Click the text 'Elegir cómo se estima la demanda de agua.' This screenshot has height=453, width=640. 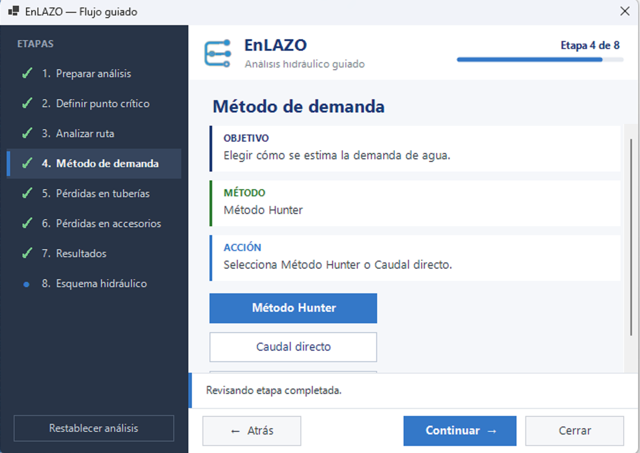pyautogui.click(x=337, y=155)
